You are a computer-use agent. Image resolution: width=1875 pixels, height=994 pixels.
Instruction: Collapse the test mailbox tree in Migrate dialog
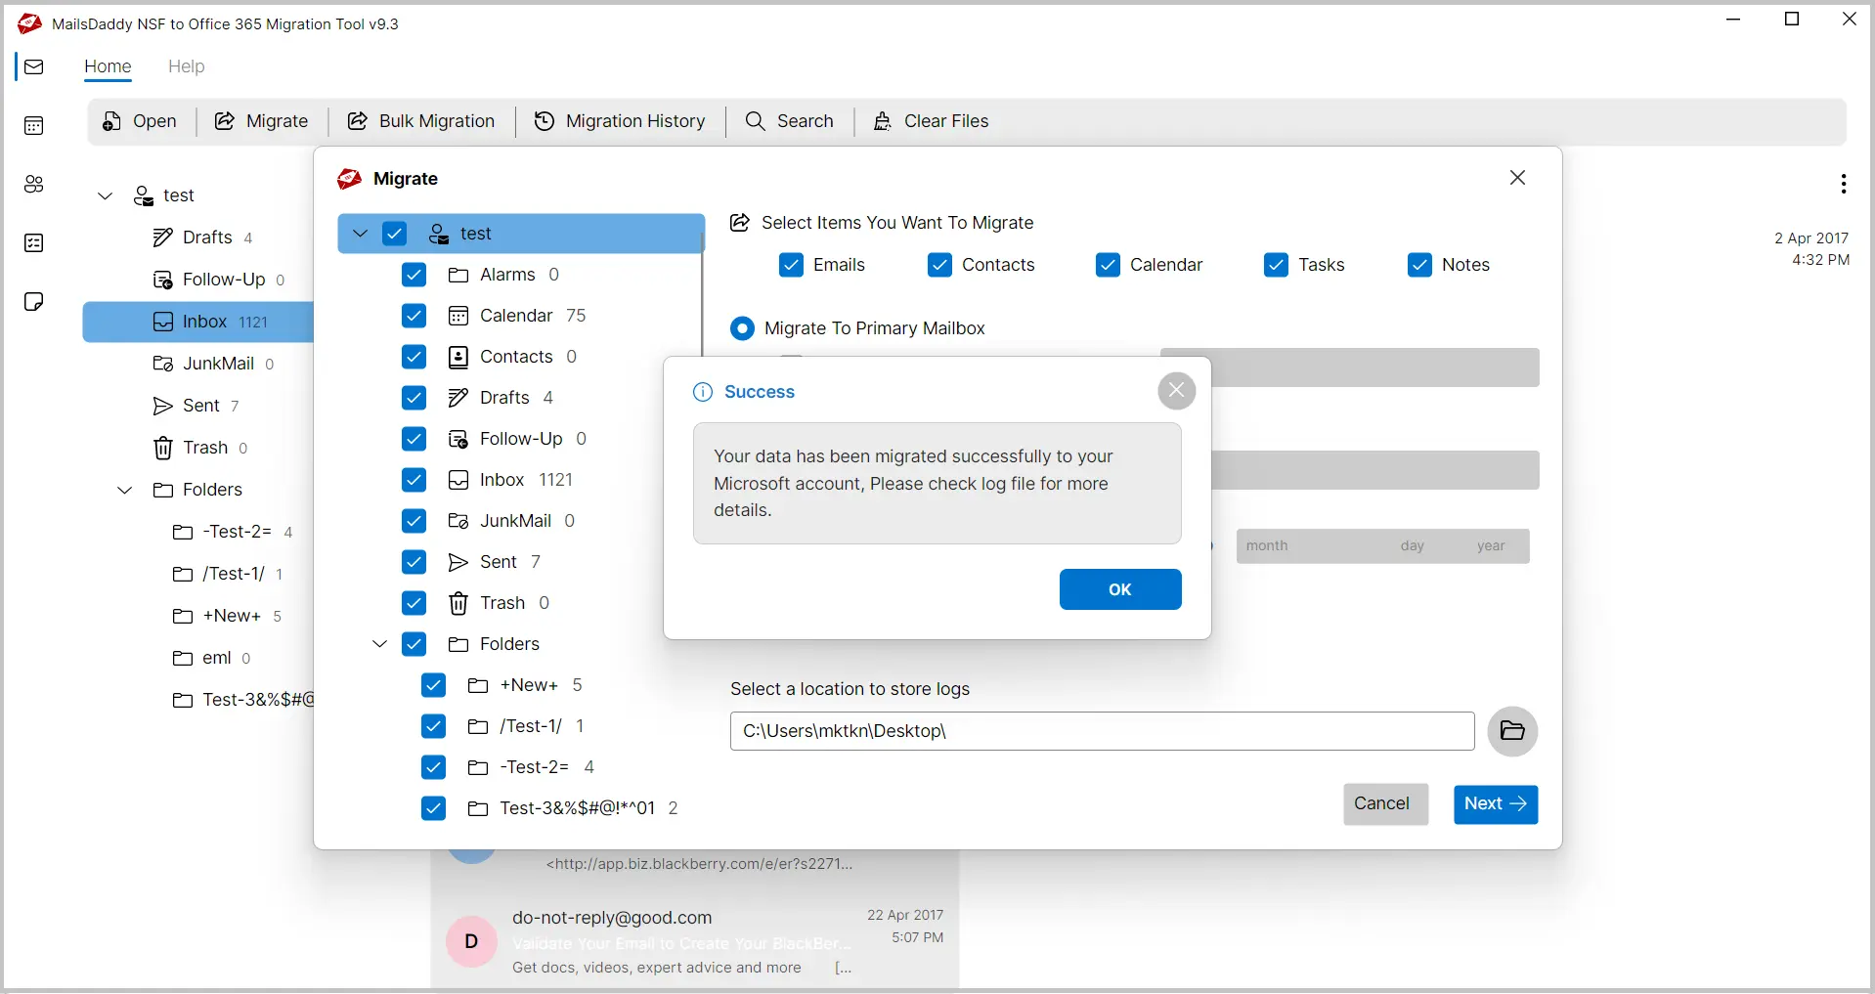[361, 233]
